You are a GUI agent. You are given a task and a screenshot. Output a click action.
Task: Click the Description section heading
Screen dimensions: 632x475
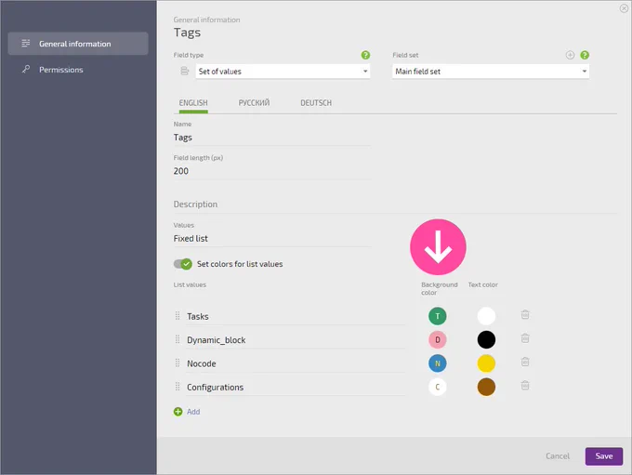tap(195, 205)
